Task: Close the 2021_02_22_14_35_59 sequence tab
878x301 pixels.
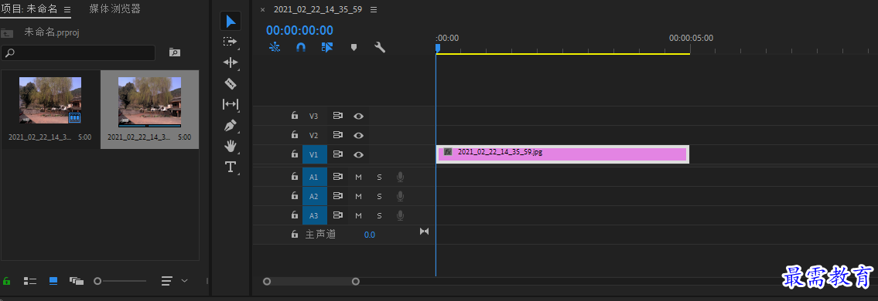Action: click(x=263, y=10)
